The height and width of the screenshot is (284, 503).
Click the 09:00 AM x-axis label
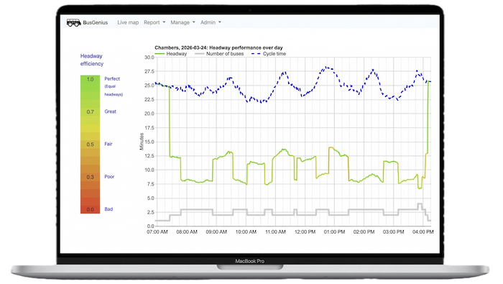pos(216,232)
